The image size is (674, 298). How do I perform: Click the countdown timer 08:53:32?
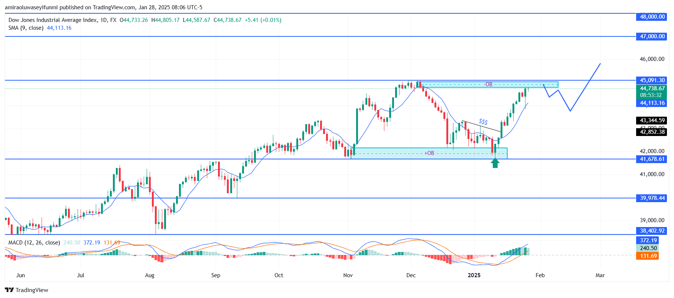point(651,95)
